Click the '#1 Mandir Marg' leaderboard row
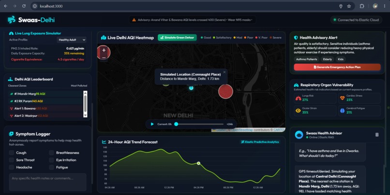The height and width of the screenshot is (195, 390). [x=45, y=94]
